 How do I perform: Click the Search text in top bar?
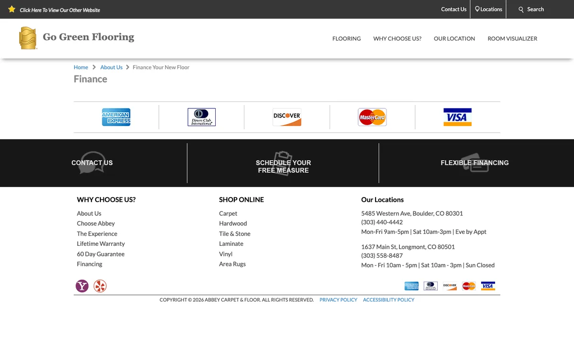[x=535, y=9]
